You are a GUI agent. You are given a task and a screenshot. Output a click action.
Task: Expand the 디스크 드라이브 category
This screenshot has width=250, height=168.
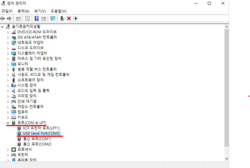8,48
